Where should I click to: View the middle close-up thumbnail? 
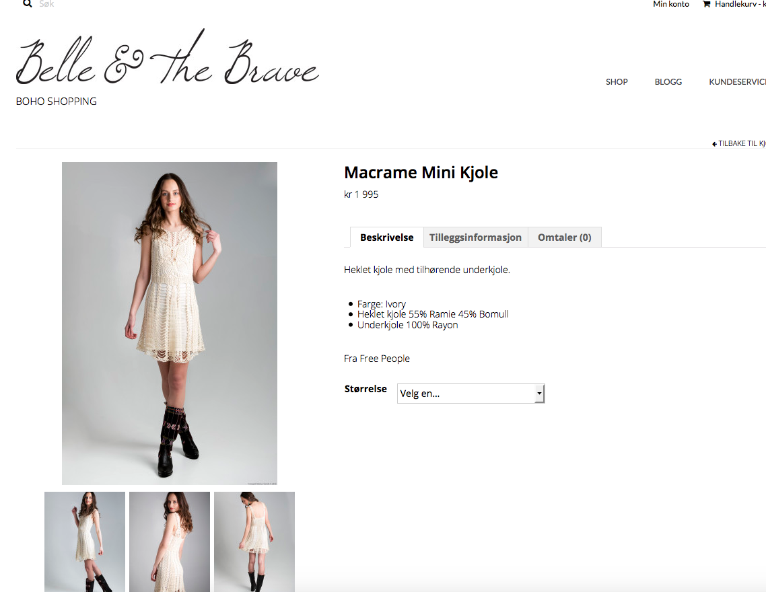(170, 542)
